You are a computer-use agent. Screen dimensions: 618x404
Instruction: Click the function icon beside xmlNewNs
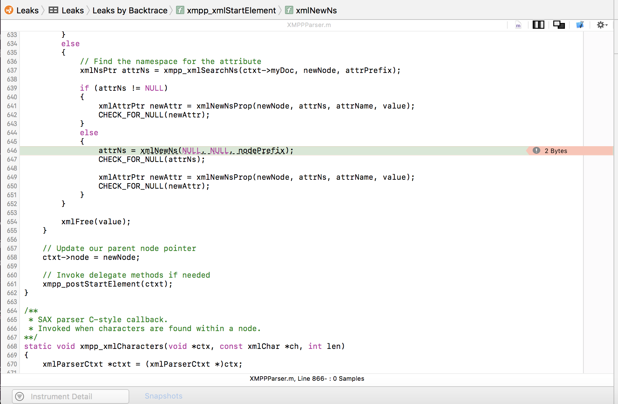coord(289,10)
